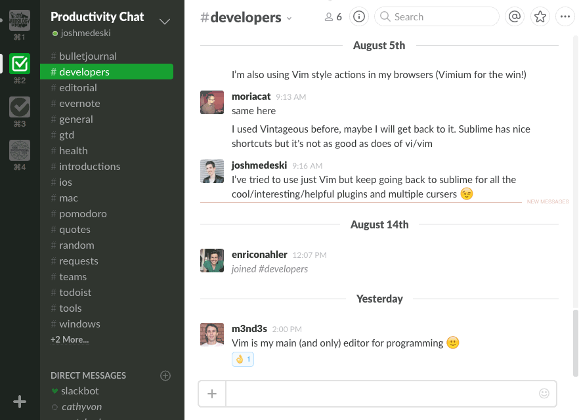Expand the '+2 More...' channel list
579x420 pixels.
70,340
